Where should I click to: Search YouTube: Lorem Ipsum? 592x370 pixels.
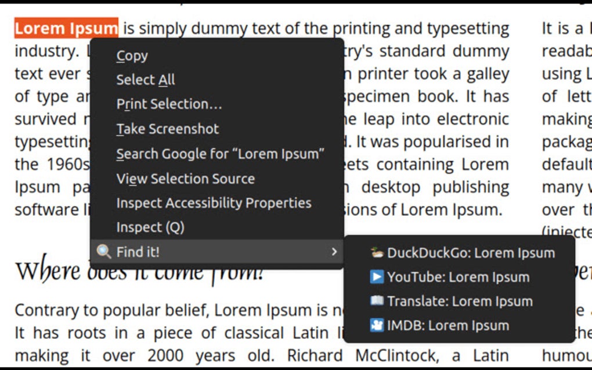click(460, 277)
